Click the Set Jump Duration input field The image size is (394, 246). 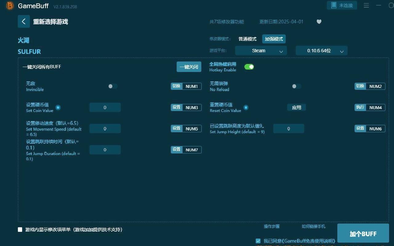pos(105,150)
